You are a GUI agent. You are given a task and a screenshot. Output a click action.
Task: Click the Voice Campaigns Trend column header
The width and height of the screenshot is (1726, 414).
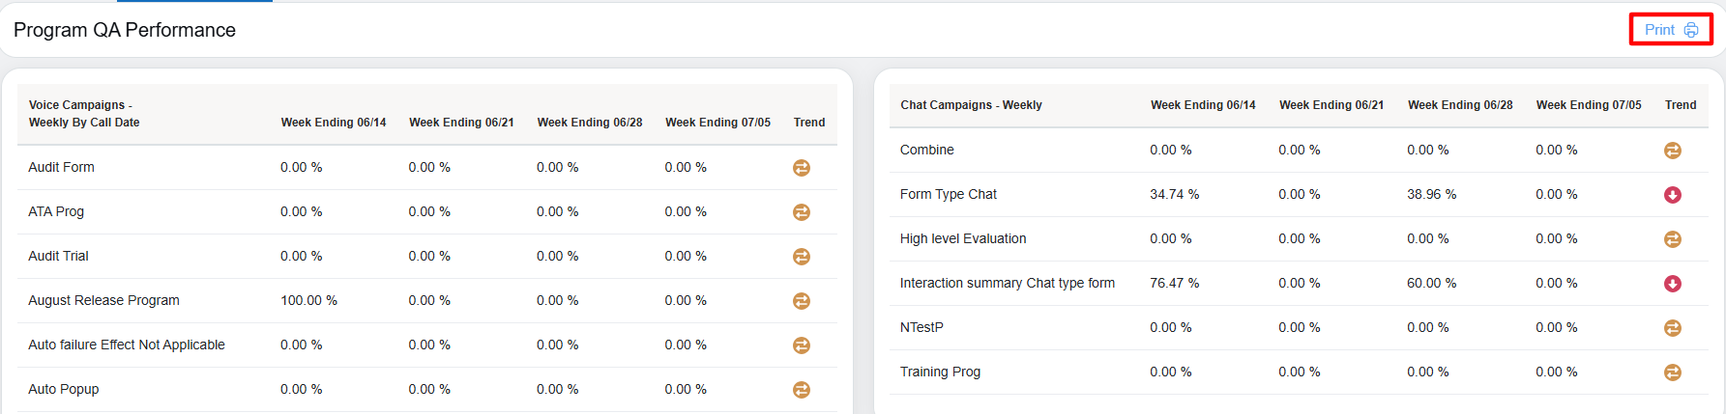(809, 123)
